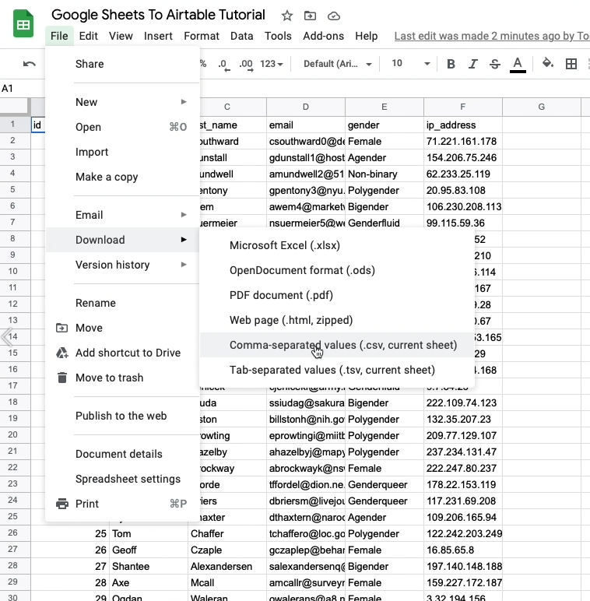Select Open in File menu
The height and width of the screenshot is (601, 590).
pos(123,127)
